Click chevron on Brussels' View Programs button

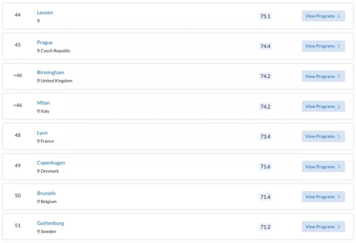click(x=339, y=197)
